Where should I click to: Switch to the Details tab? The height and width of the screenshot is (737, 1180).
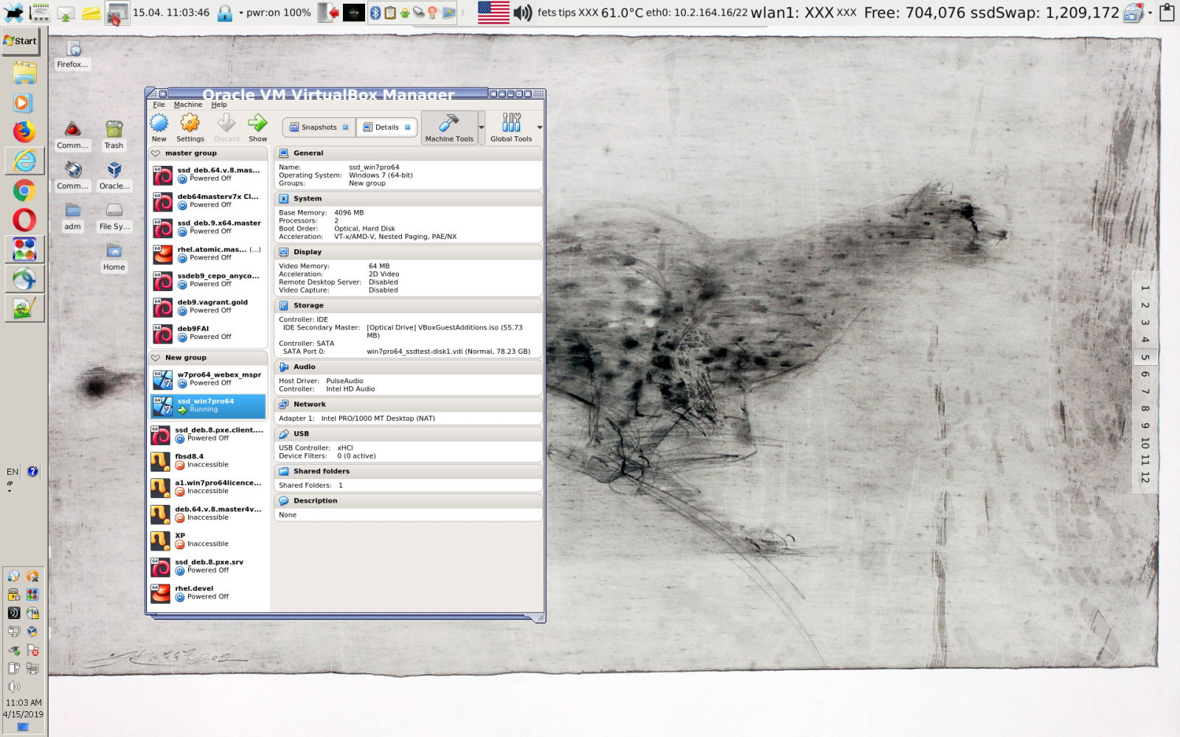point(385,127)
